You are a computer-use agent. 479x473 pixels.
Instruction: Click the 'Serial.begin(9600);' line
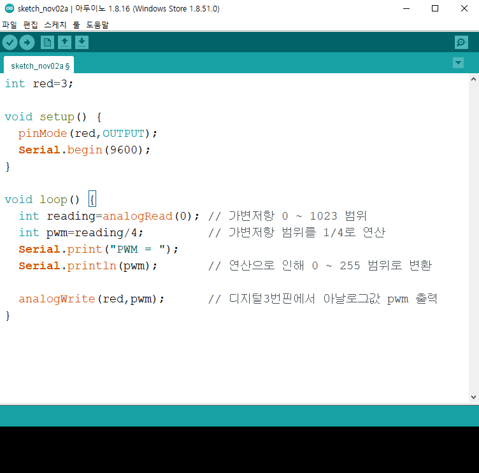pos(84,150)
